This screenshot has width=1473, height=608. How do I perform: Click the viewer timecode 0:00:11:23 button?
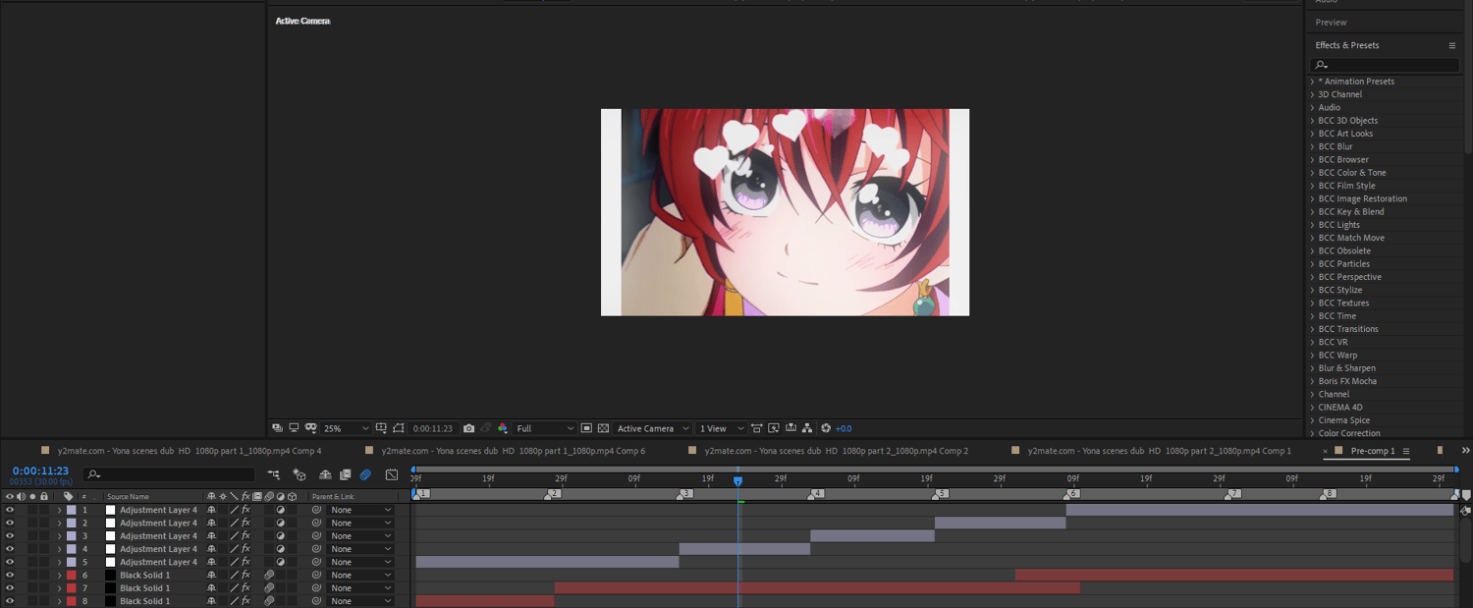click(x=433, y=428)
